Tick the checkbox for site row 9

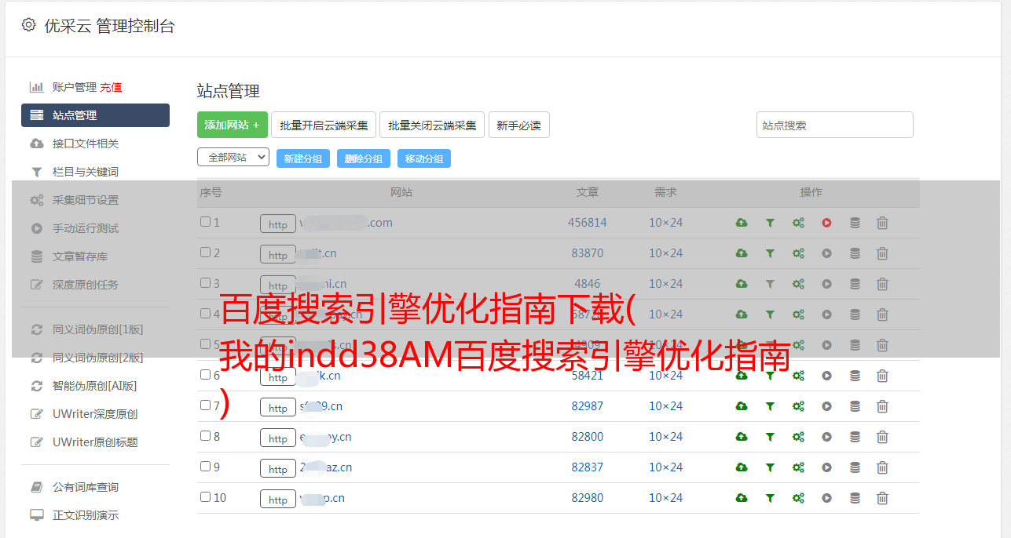(205, 467)
